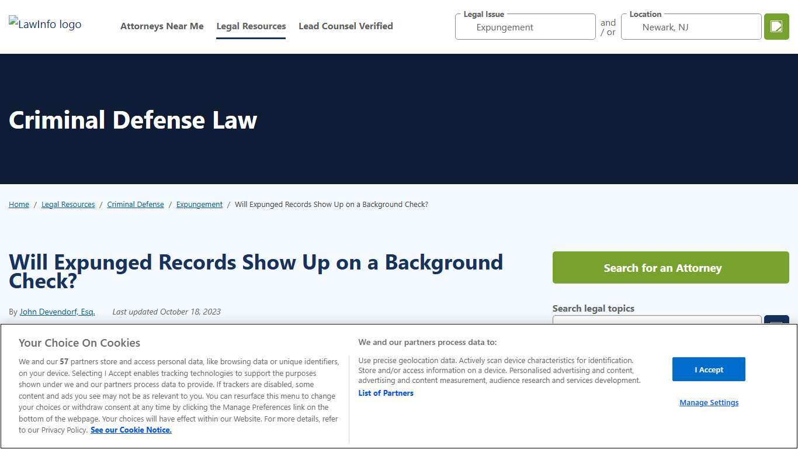Click author link John Devendorf, Esq.
The width and height of the screenshot is (798, 449).
tap(57, 312)
